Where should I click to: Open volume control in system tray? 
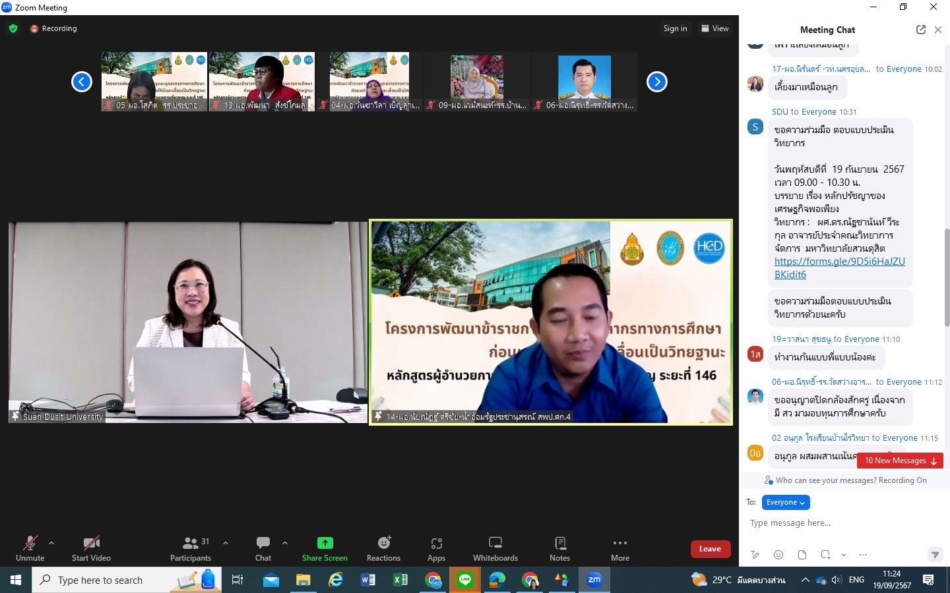[x=837, y=580]
